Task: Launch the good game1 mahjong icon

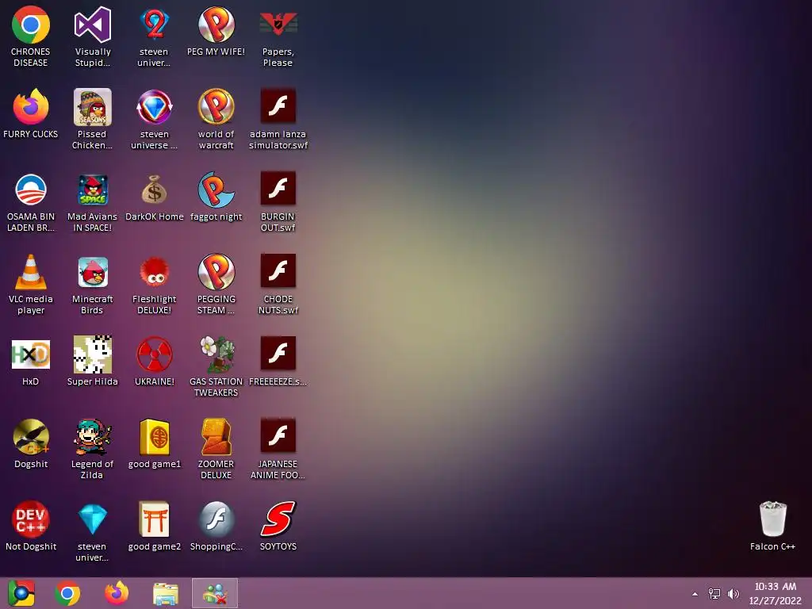Action: coord(155,444)
